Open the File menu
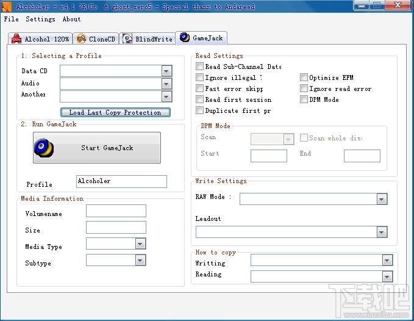Image resolution: width=414 pixels, height=321 pixels. pyautogui.click(x=11, y=19)
